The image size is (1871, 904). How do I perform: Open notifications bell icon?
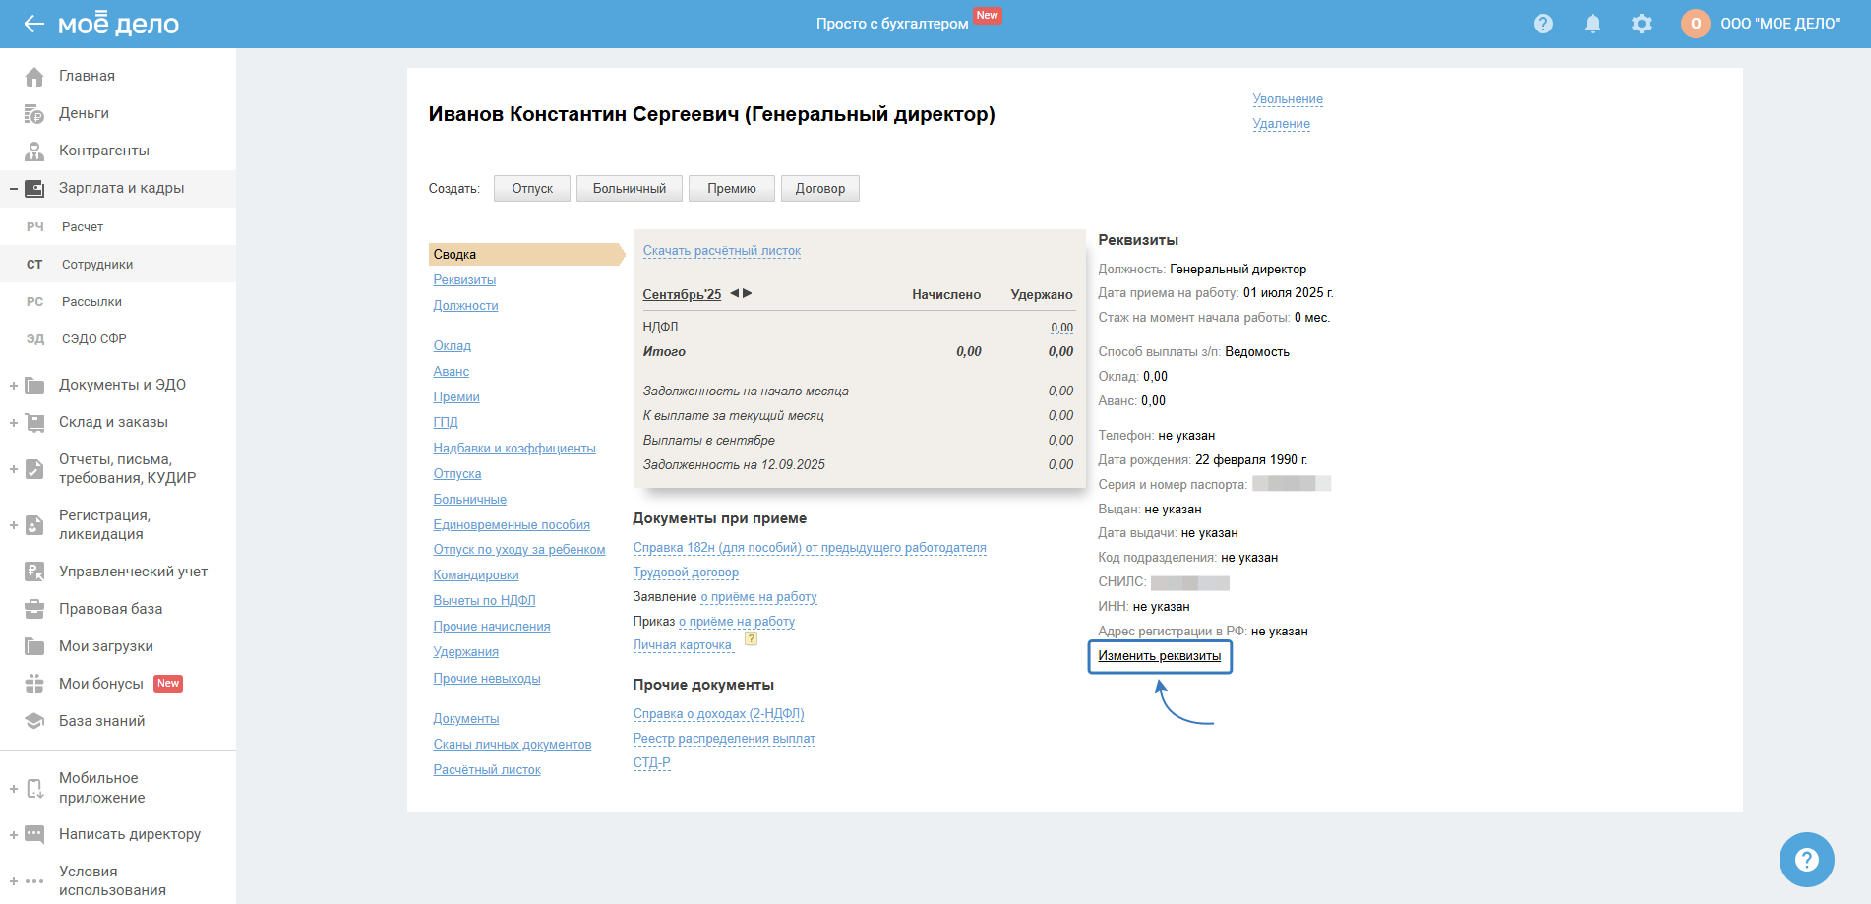(1593, 24)
